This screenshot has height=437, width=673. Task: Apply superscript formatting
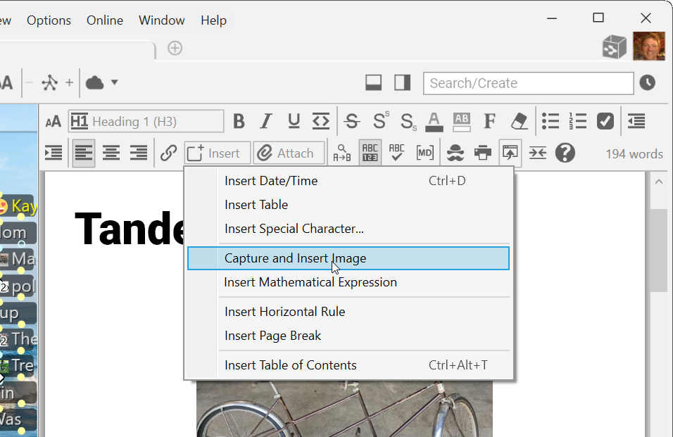tap(380, 121)
